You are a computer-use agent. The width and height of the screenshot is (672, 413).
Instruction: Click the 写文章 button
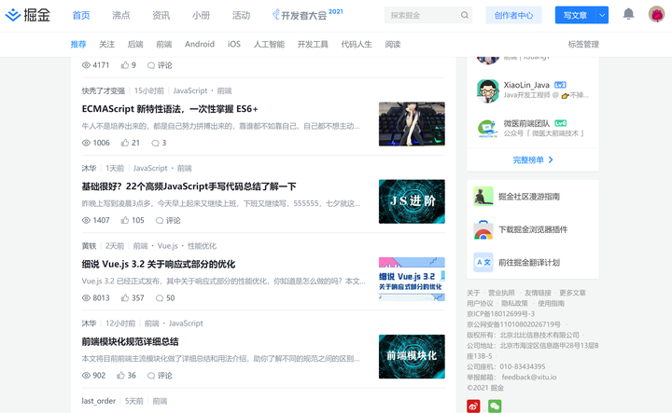(575, 15)
